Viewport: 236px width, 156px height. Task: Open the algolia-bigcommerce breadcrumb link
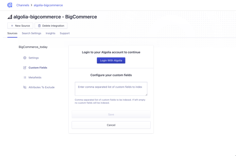(x=48, y=5)
